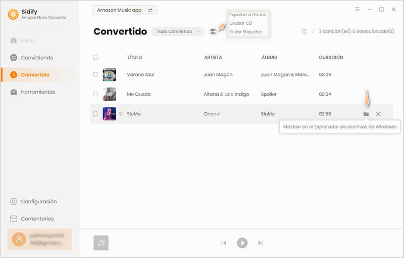404x258 pixels.
Task: Choose Editar Etiquetas option
Action: point(246,32)
